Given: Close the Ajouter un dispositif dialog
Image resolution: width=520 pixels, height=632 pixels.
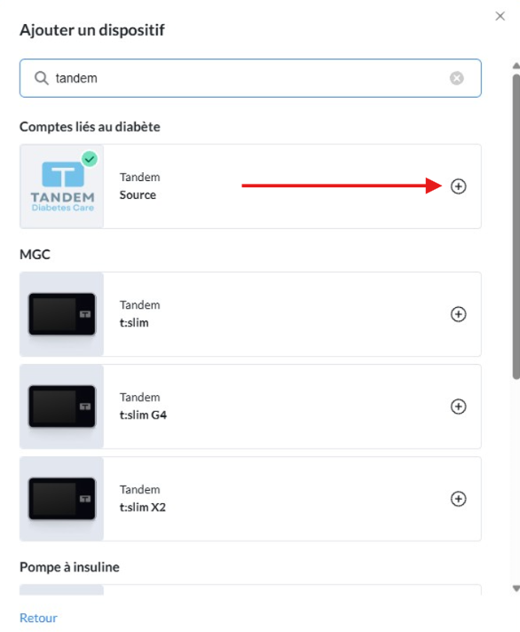Looking at the screenshot, I should tap(500, 16).
